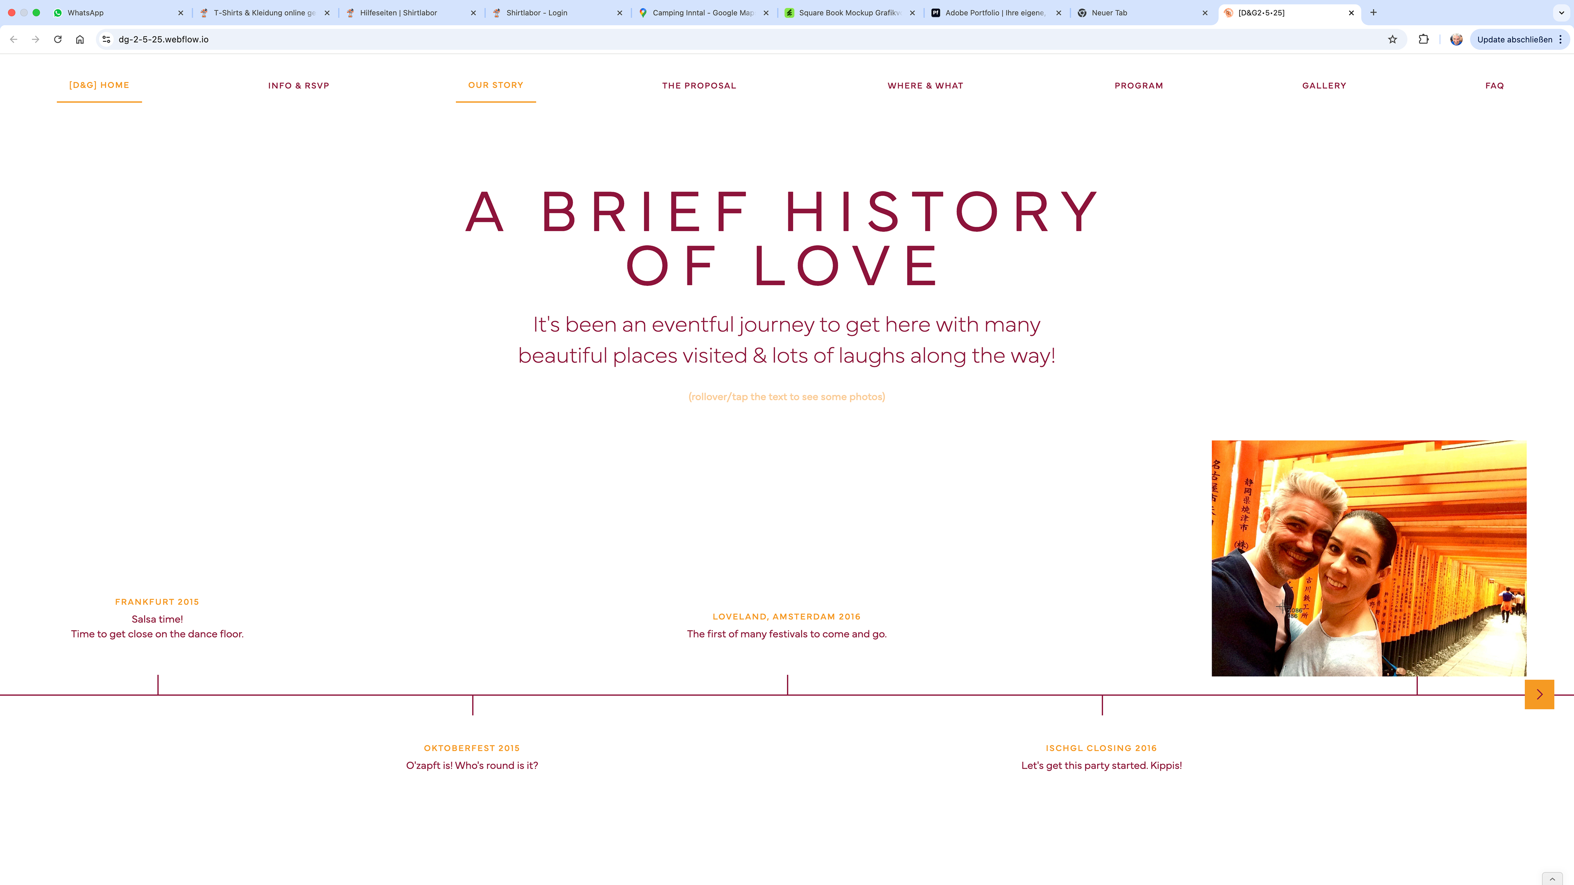
Task: Click the browser home icon
Action: pos(80,39)
